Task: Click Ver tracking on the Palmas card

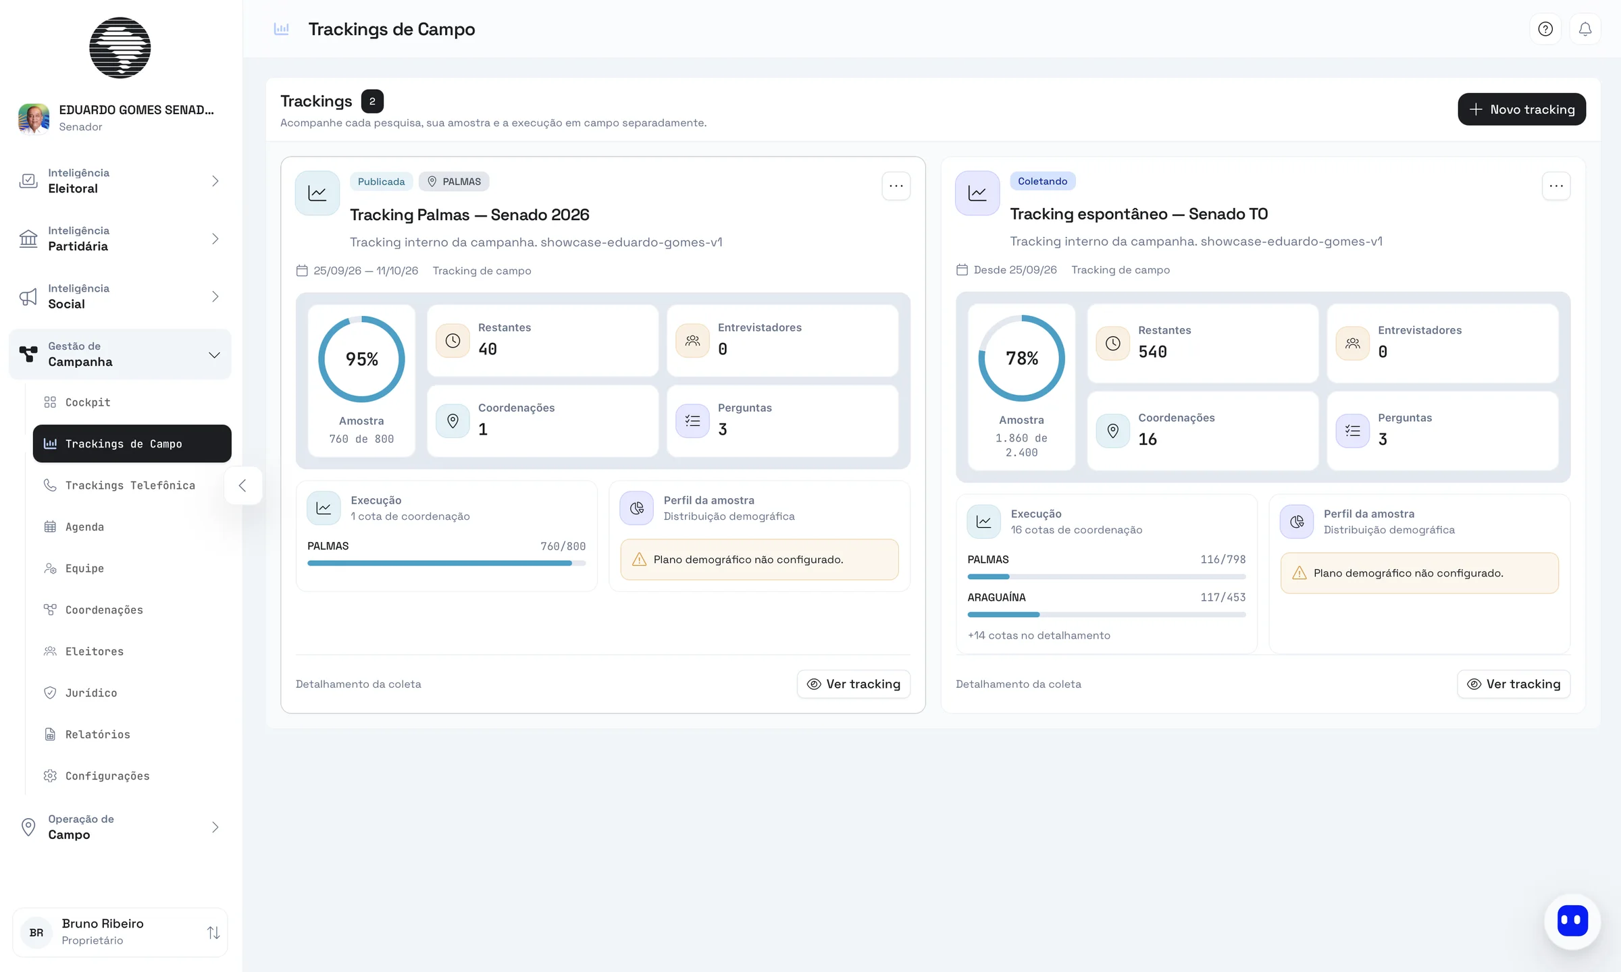Action: point(854,684)
